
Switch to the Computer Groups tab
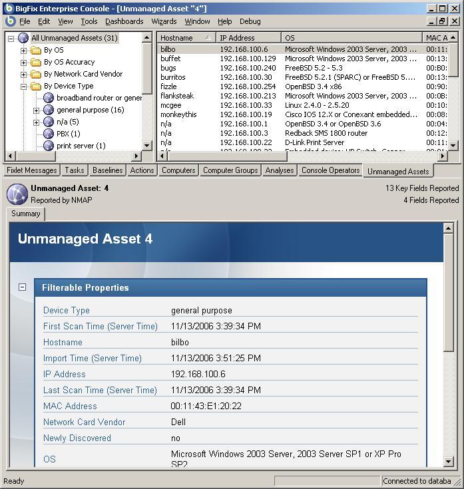pyautogui.click(x=230, y=170)
